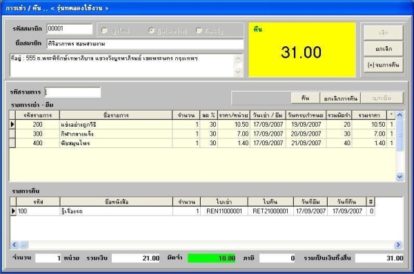
Task: Click the yellow panel showing 31.00
Action: tap(302, 50)
